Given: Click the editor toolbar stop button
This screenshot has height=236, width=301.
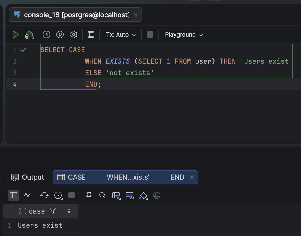Looking at the screenshot, I should (x=150, y=34).
